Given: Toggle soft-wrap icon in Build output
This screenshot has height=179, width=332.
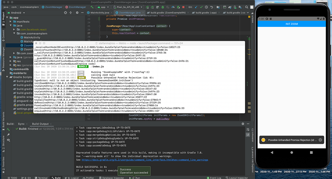Looking at the screenshot, I should pyautogui.click(x=248, y=130).
